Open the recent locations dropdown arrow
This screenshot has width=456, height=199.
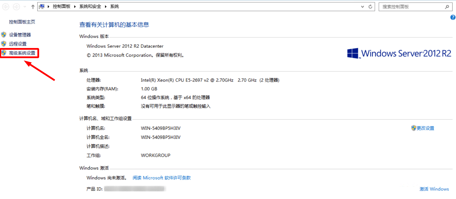(25, 7)
